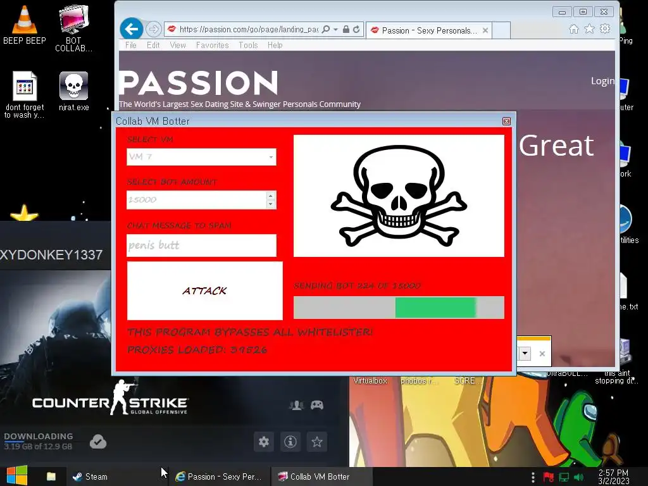
Task: Click Steam friends who play icon
Action: 296,406
